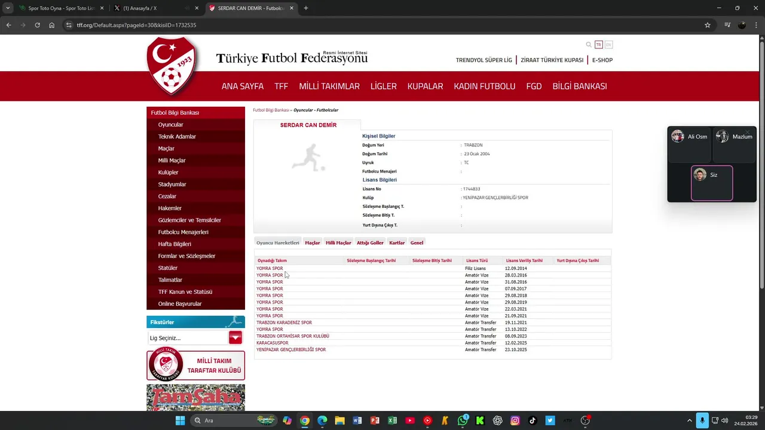Toggle microphone icon in system tray
The height and width of the screenshot is (430, 765).
(x=702, y=420)
